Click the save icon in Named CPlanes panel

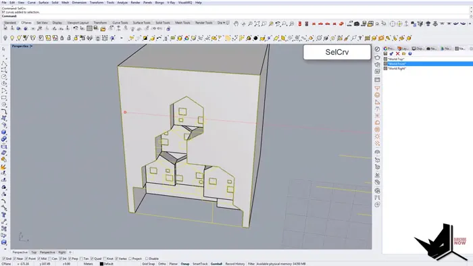[x=386, y=53]
